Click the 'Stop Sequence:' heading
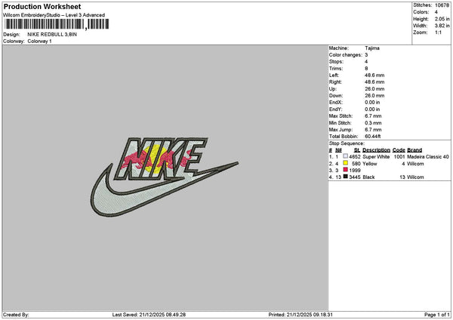This screenshot has height=320, width=453. (x=347, y=143)
